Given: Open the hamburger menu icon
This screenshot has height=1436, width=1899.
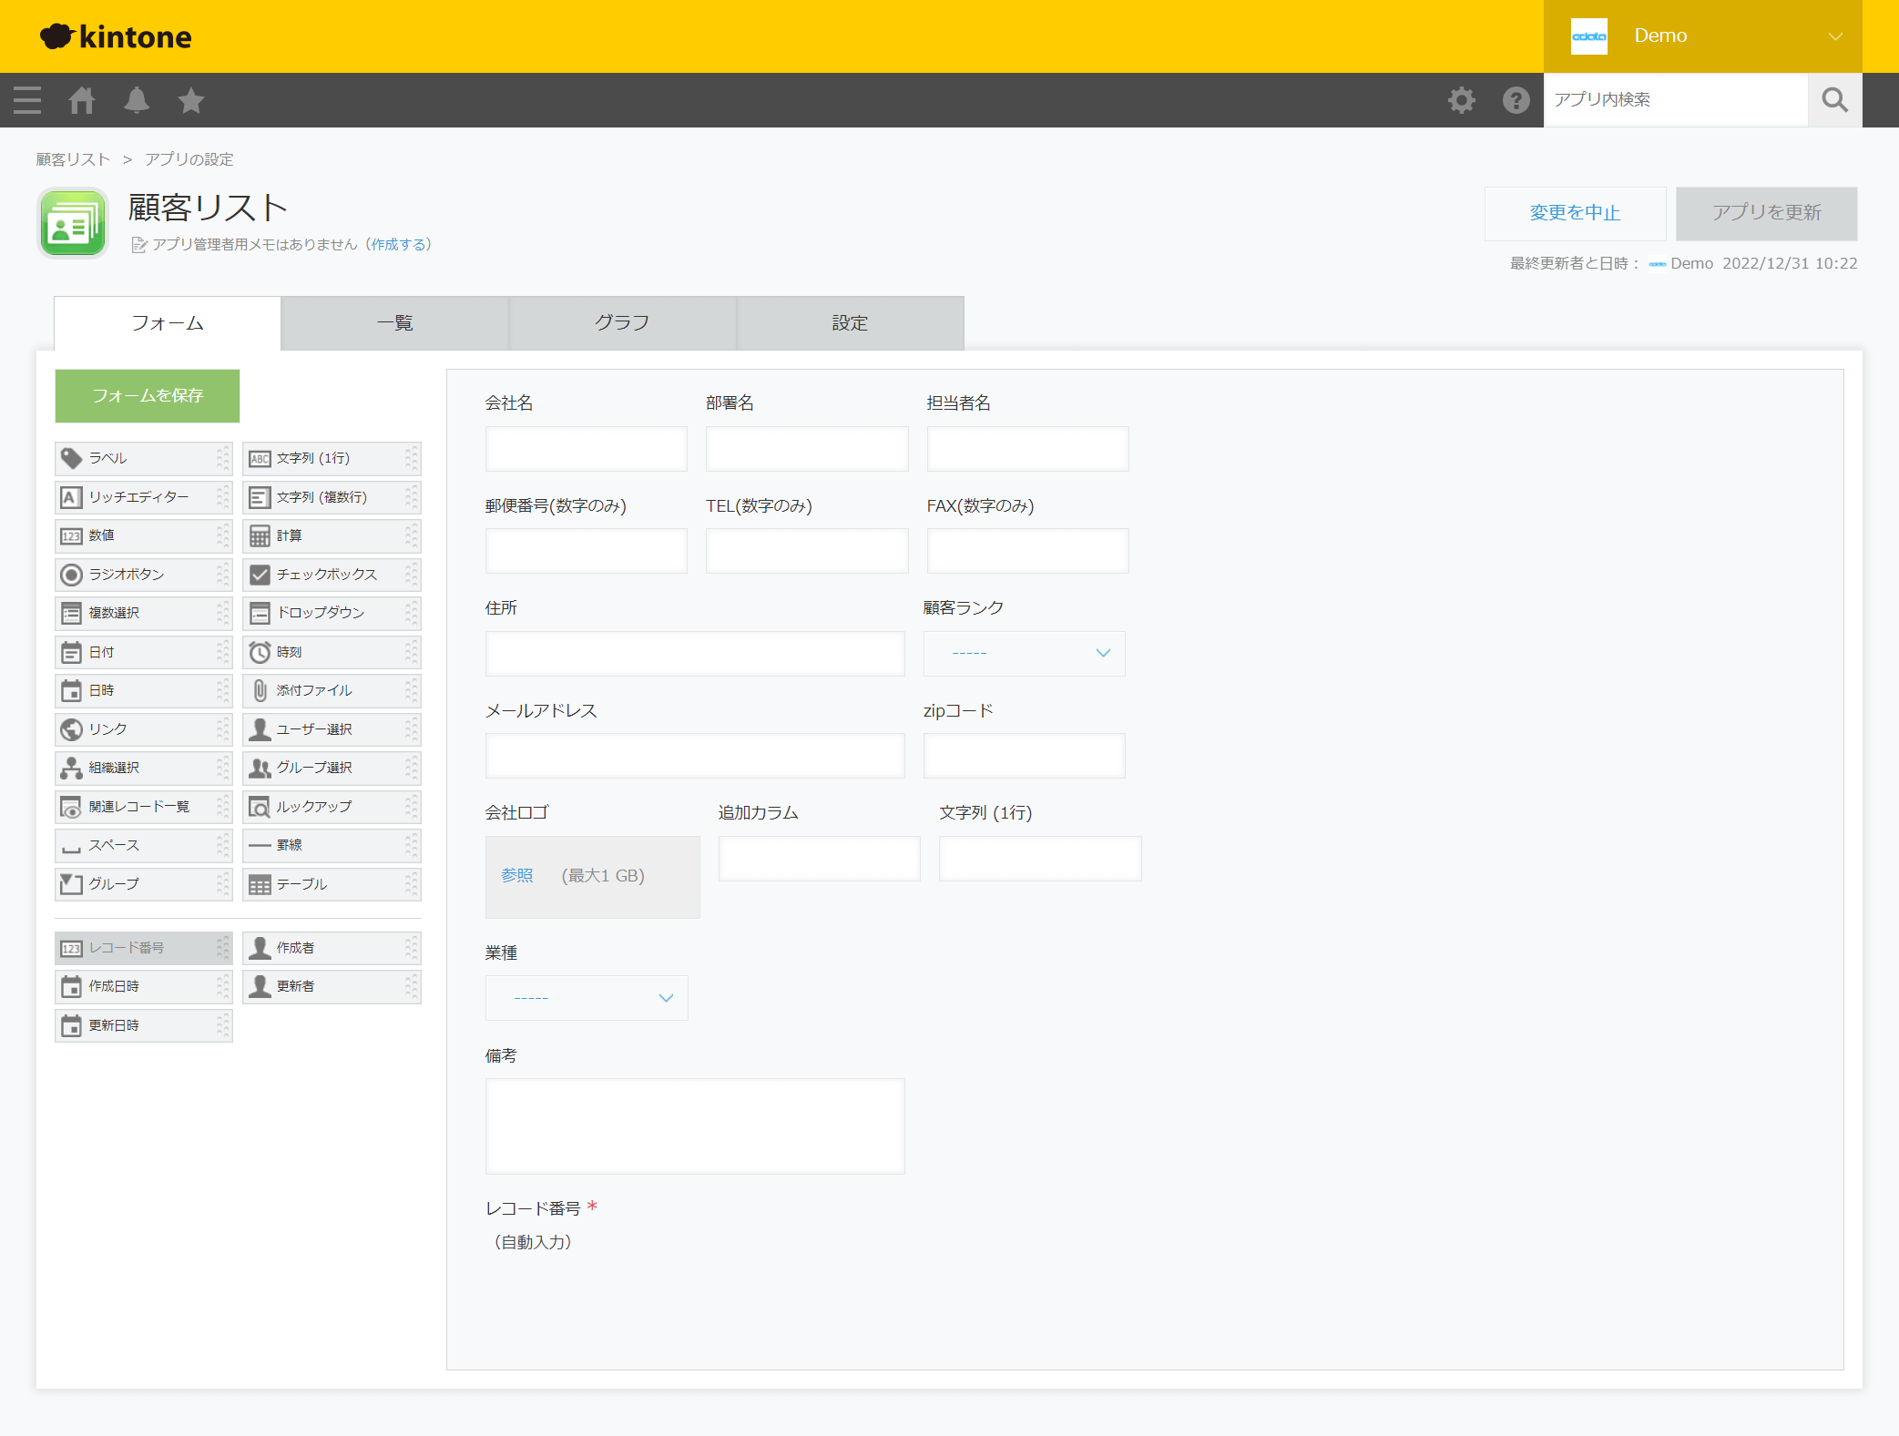Looking at the screenshot, I should (x=27, y=100).
